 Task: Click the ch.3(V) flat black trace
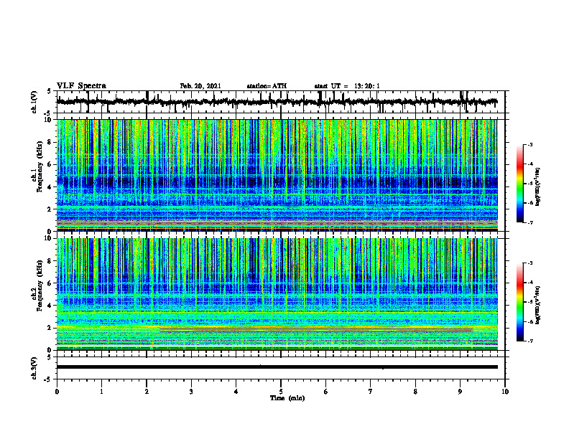click(277, 367)
